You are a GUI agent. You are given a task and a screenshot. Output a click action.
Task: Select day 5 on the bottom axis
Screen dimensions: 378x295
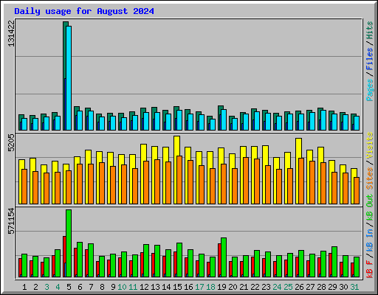[69, 287]
